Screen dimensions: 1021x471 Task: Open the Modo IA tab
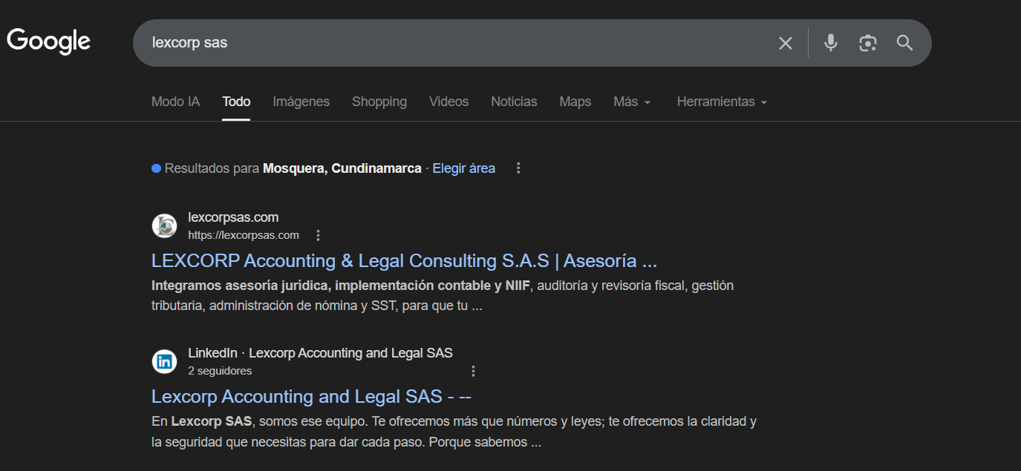click(x=175, y=102)
